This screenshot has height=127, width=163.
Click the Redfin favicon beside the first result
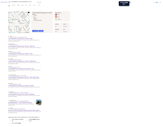coord(9,37)
